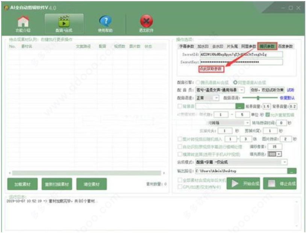This screenshot has width=306, height=233.
Task: Open the 配音员 voice dropdown
Action: pyautogui.click(x=220, y=90)
